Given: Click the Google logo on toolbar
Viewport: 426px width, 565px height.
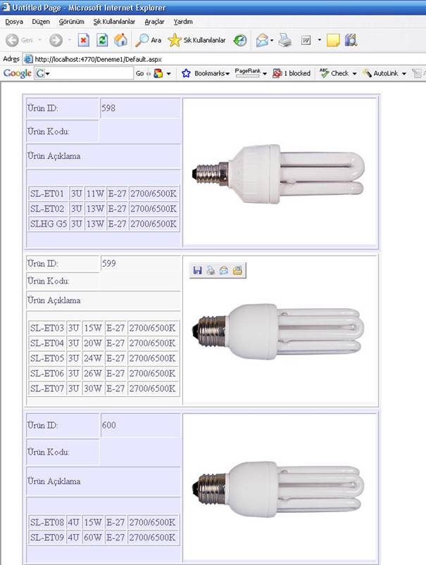Looking at the screenshot, I should tap(17, 73).
